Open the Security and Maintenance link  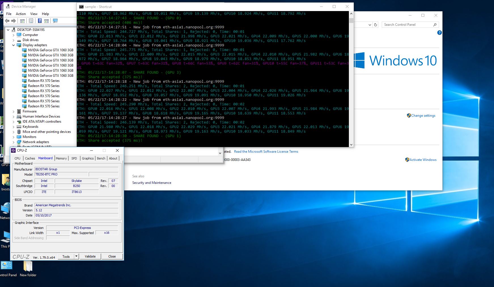(152, 183)
